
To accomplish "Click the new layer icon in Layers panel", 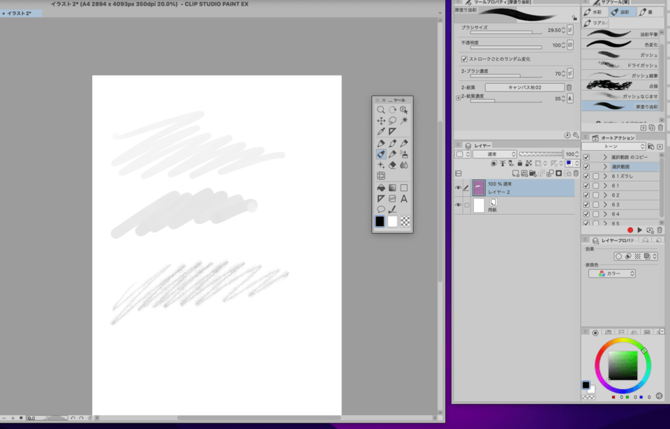I will pyautogui.click(x=515, y=174).
